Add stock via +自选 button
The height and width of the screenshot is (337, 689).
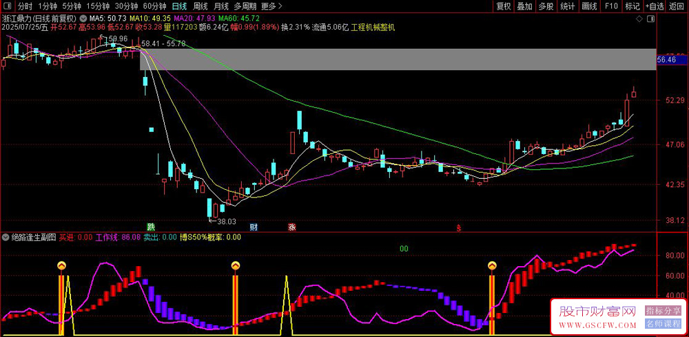tap(655, 6)
